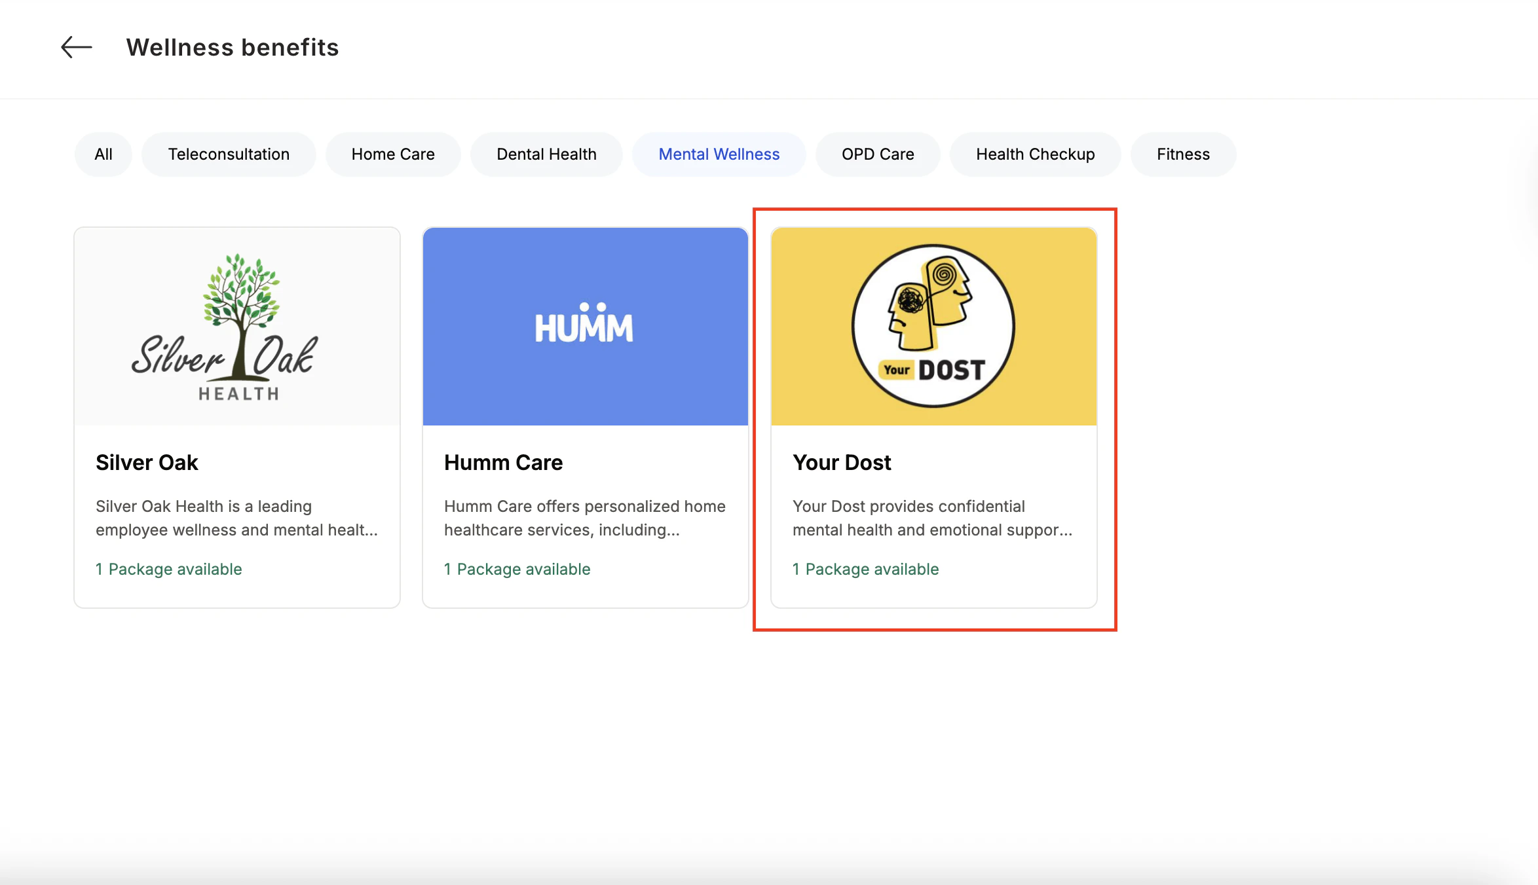Click the Wellness benefits page heading
The image size is (1538, 885).
[x=233, y=47]
